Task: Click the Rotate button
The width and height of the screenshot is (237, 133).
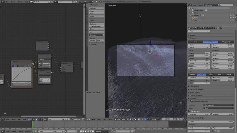Action: click(x=96, y=11)
